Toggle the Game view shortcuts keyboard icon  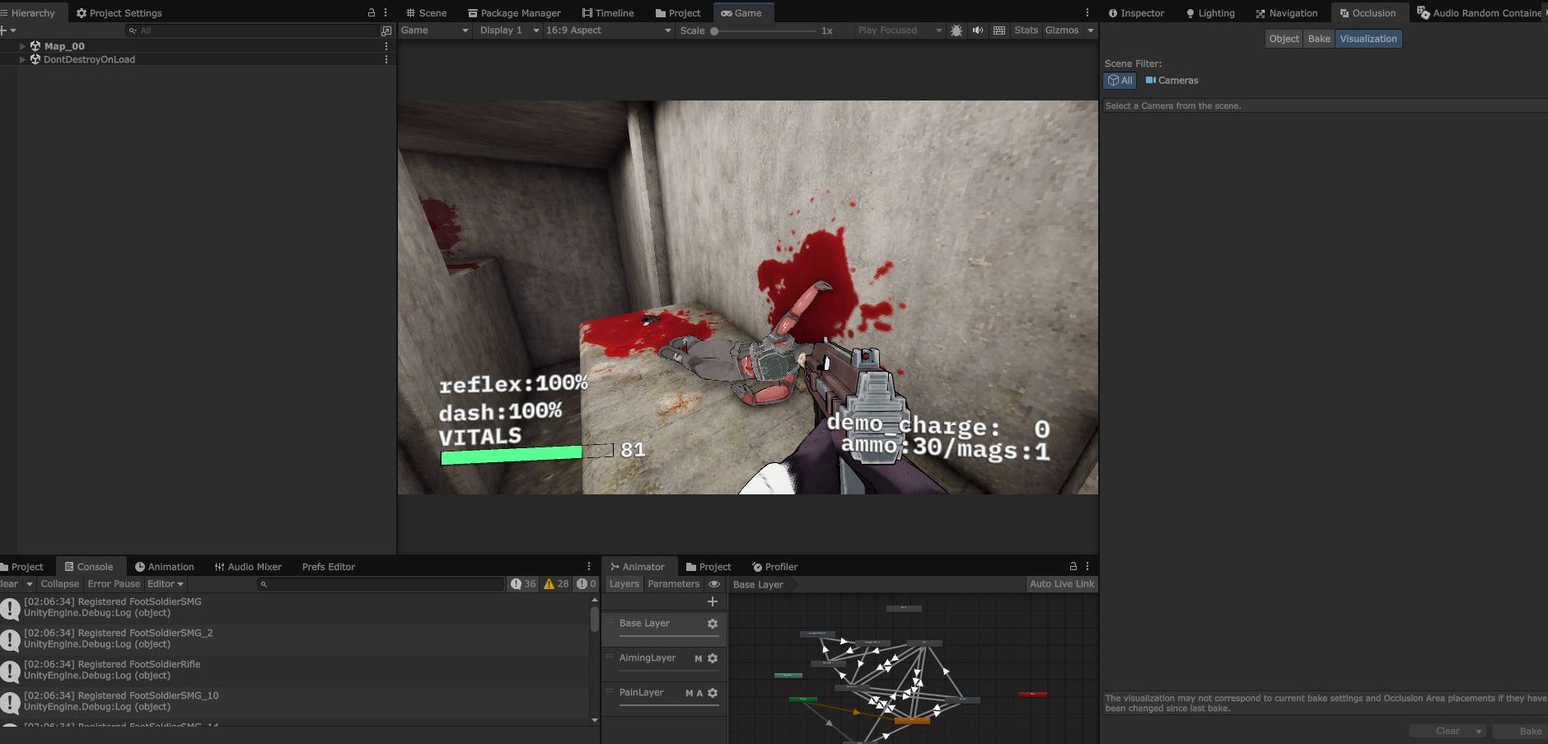click(x=999, y=30)
